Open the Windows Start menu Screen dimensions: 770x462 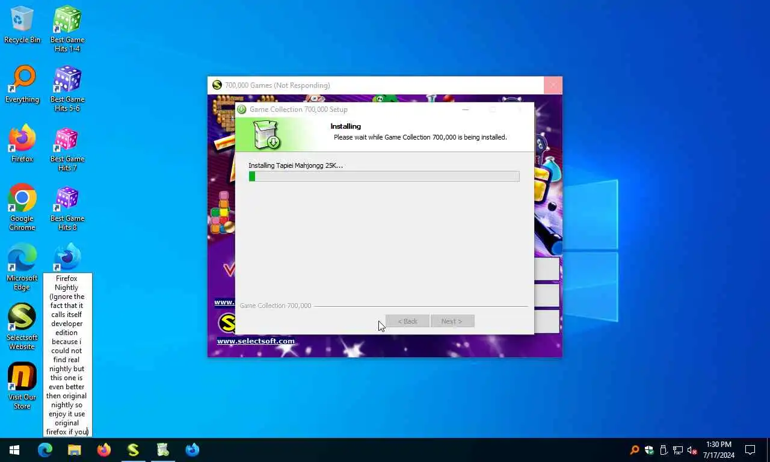[14, 450]
